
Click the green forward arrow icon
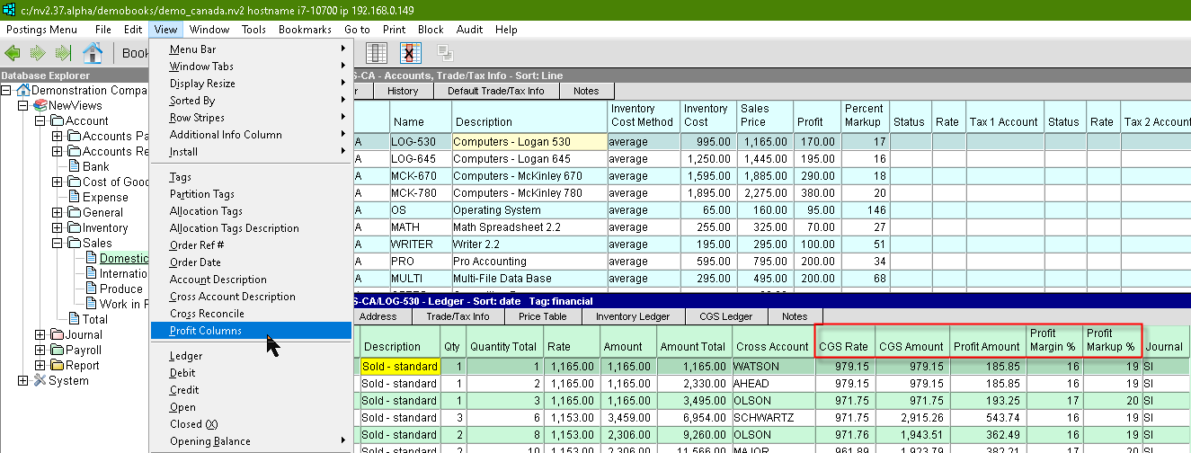click(x=38, y=53)
